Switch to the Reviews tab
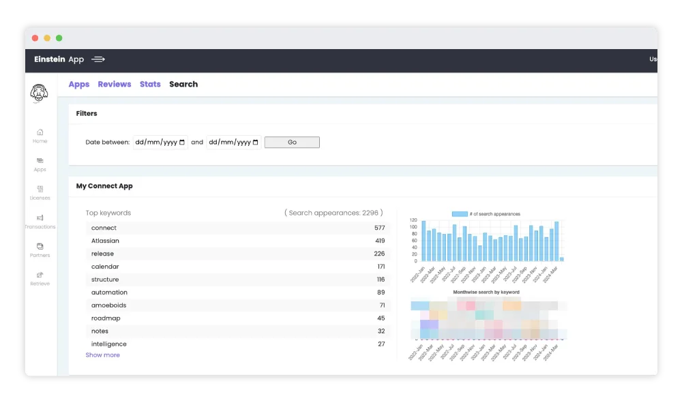 click(114, 85)
